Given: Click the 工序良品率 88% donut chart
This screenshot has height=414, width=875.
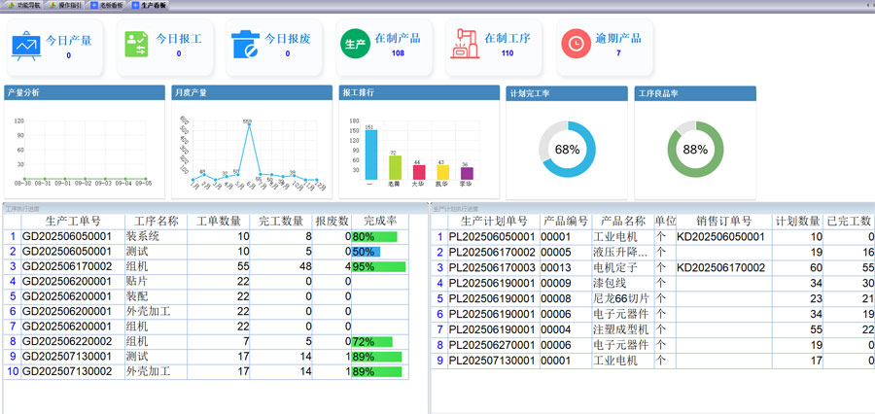Looking at the screenshot, I should [x=695, y=150].
